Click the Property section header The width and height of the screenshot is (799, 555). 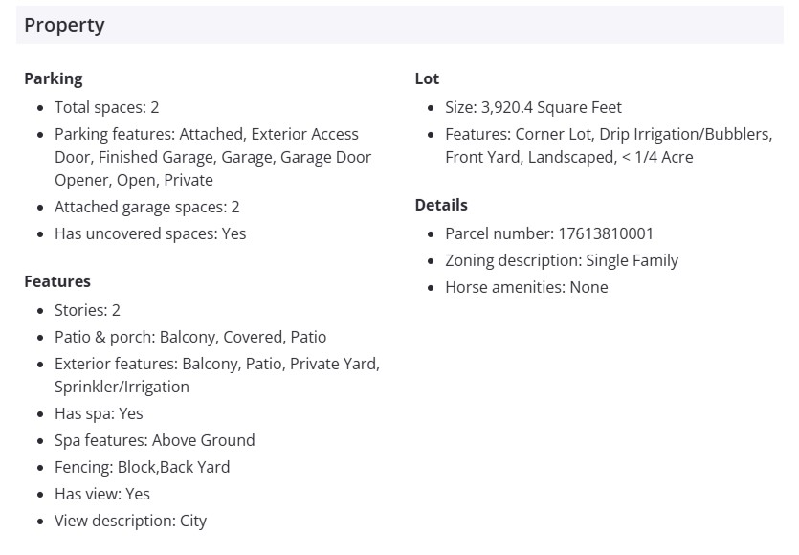64,26
